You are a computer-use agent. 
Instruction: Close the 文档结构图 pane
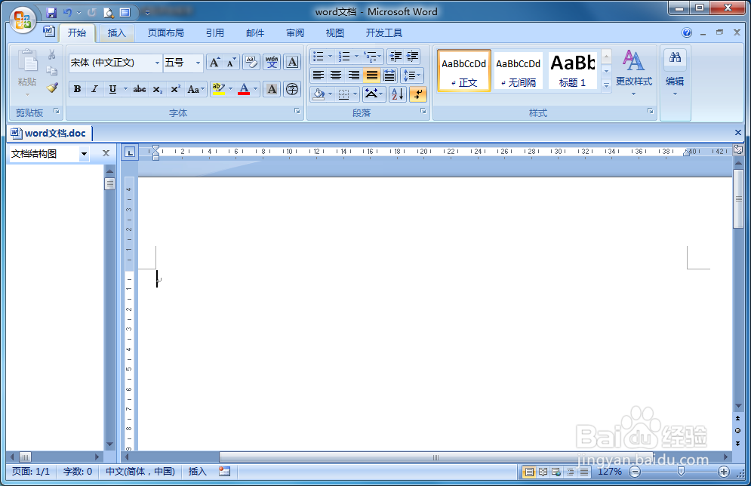[x=106, y=153]
